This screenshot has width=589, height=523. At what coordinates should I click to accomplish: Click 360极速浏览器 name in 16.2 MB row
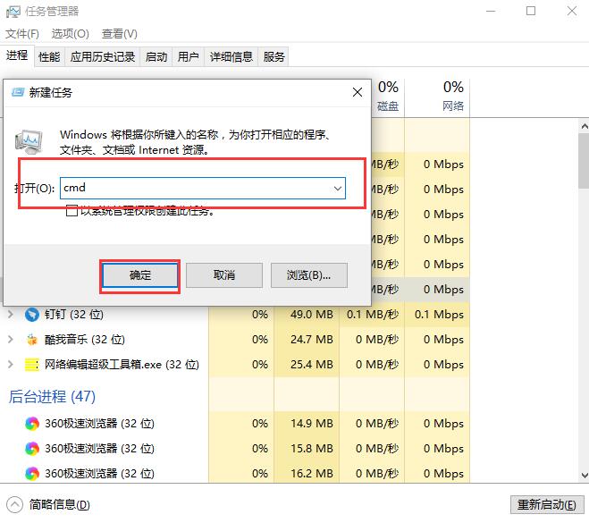tap(99, 474)
